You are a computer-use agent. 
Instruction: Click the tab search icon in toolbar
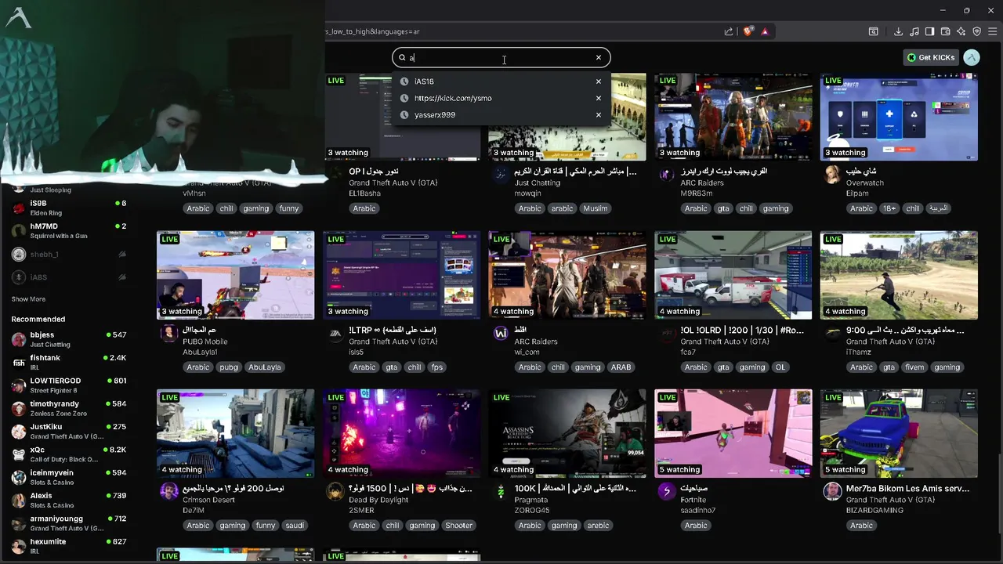click(873, 31)
